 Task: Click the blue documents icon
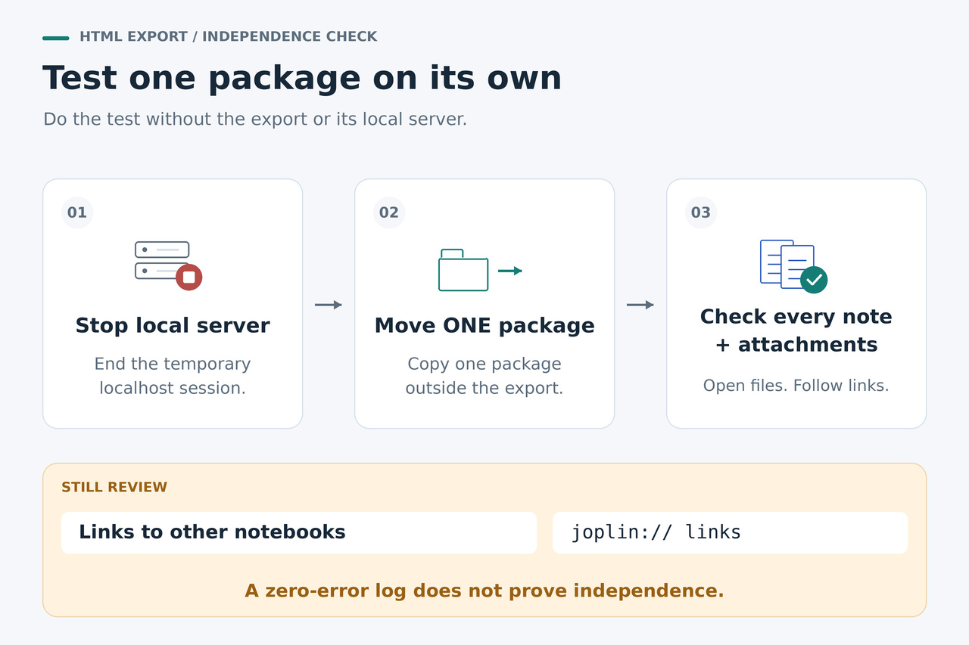click(x=787, y=264)
